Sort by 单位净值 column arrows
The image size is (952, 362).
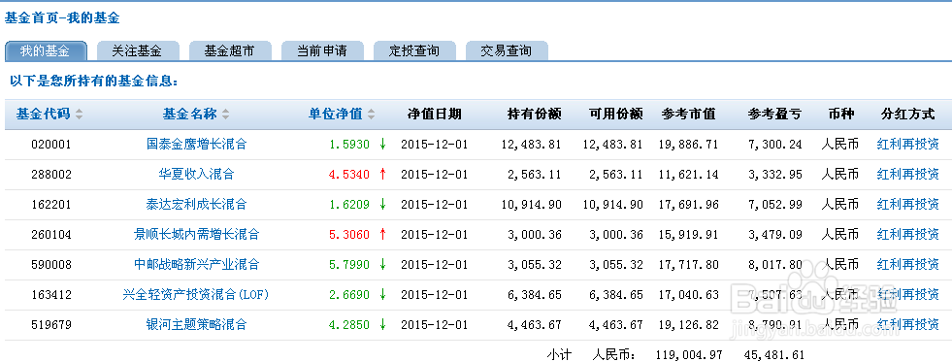point(372,115)
